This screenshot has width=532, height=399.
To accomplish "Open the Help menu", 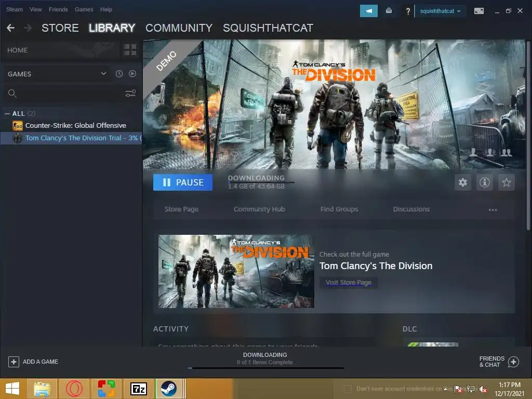I will click(106, 9).
